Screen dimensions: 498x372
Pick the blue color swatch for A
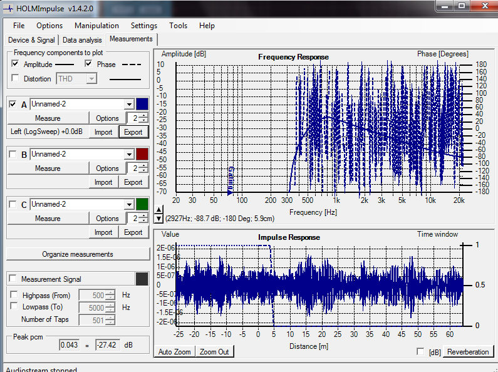click(142, 104)
